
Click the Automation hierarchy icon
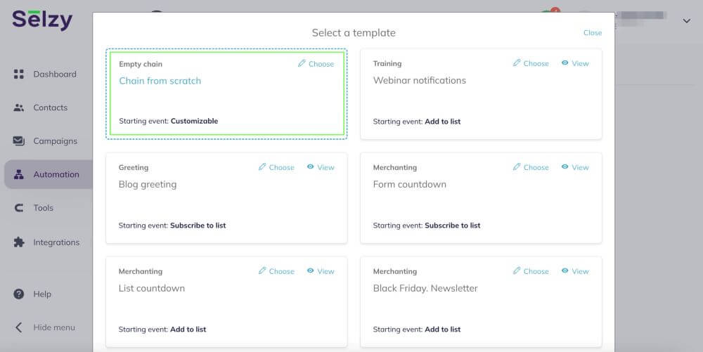(18, 174)
